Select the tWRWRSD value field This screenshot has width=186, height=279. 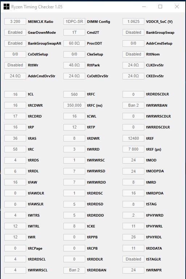(x=74, y=171)
